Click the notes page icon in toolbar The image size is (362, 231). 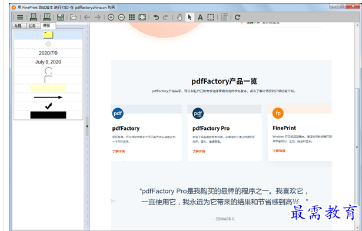point(224,17)
